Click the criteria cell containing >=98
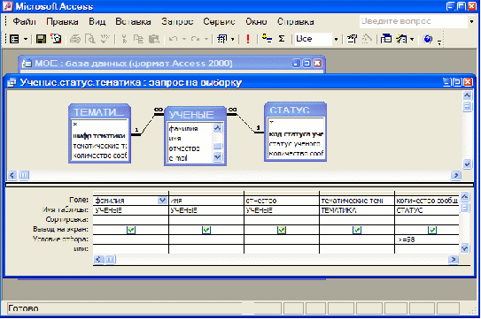The width and height of the screenshot is (481, 319). 427,239
